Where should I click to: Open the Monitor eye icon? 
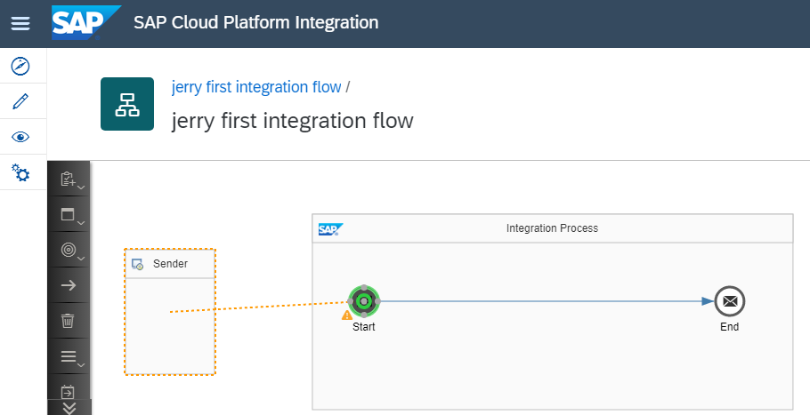click(20, 137)
